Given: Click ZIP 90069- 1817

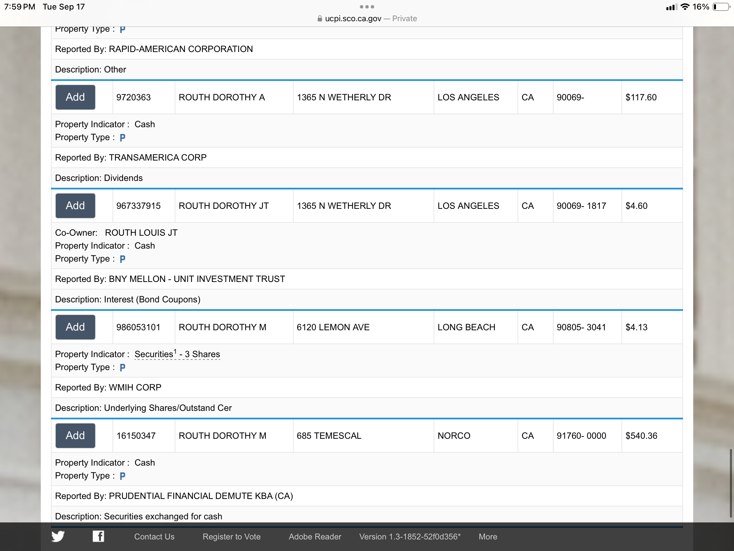Looking at the screenshot, I should pyautogui.click(x=581, y=206).
